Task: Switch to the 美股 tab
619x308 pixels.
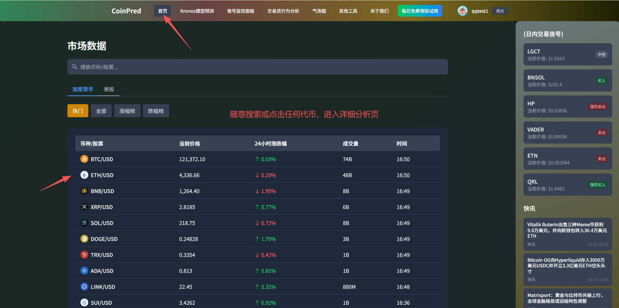Action: [109, 89]
